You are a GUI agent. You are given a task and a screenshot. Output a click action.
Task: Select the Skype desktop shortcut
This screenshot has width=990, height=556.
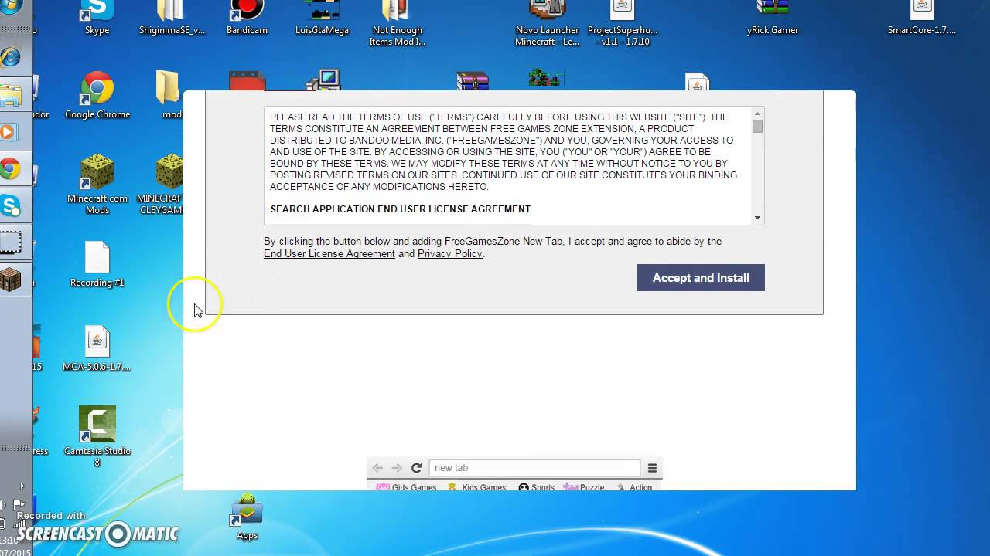click(97, 19)
